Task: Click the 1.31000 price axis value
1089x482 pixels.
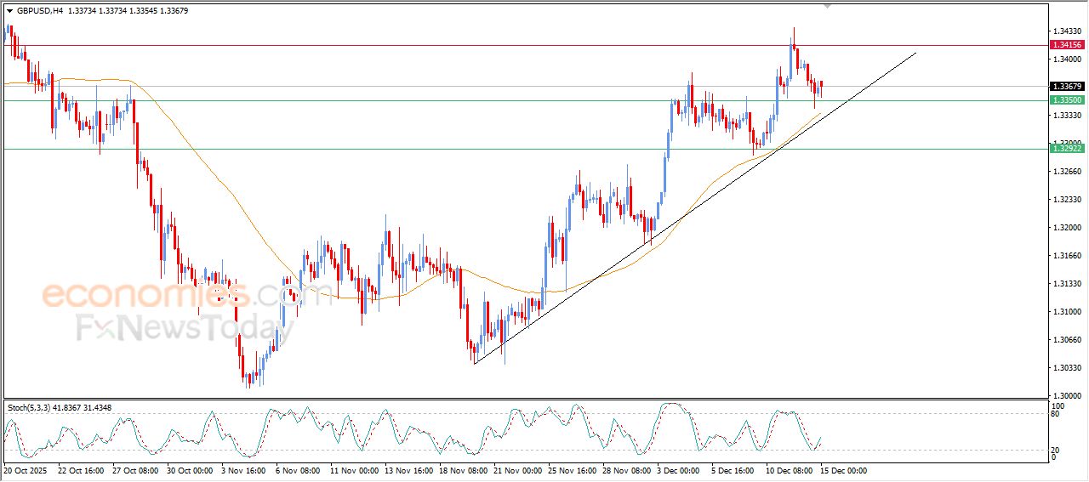Action: pos(1066,312)
